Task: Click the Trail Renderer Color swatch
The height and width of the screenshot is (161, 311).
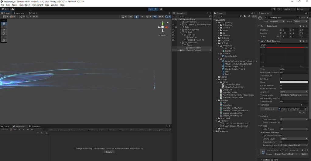Action: [x=294, y=82]
